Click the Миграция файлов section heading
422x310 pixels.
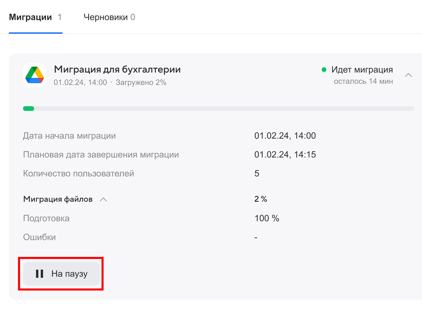pyautogui.click(x=58, y=199)
